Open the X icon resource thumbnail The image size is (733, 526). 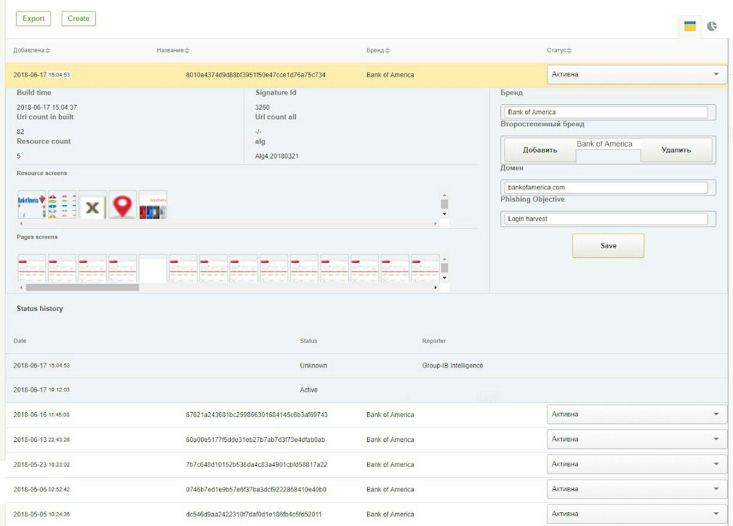92,204
